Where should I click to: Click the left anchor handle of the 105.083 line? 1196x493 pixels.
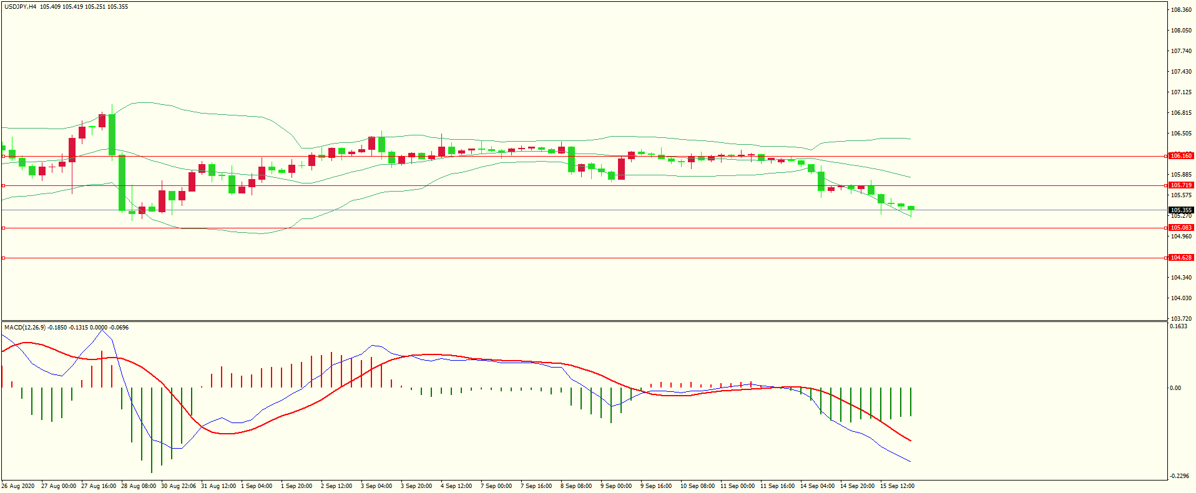point(3,228)
